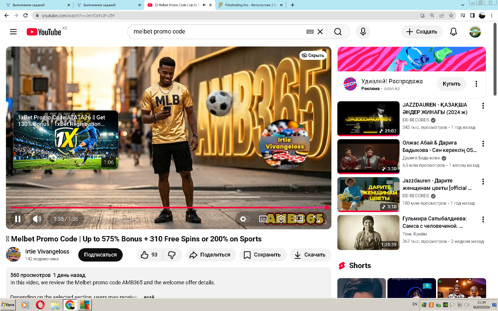
Task: Save video with Сохранить button
Action: tap(263, 255)
